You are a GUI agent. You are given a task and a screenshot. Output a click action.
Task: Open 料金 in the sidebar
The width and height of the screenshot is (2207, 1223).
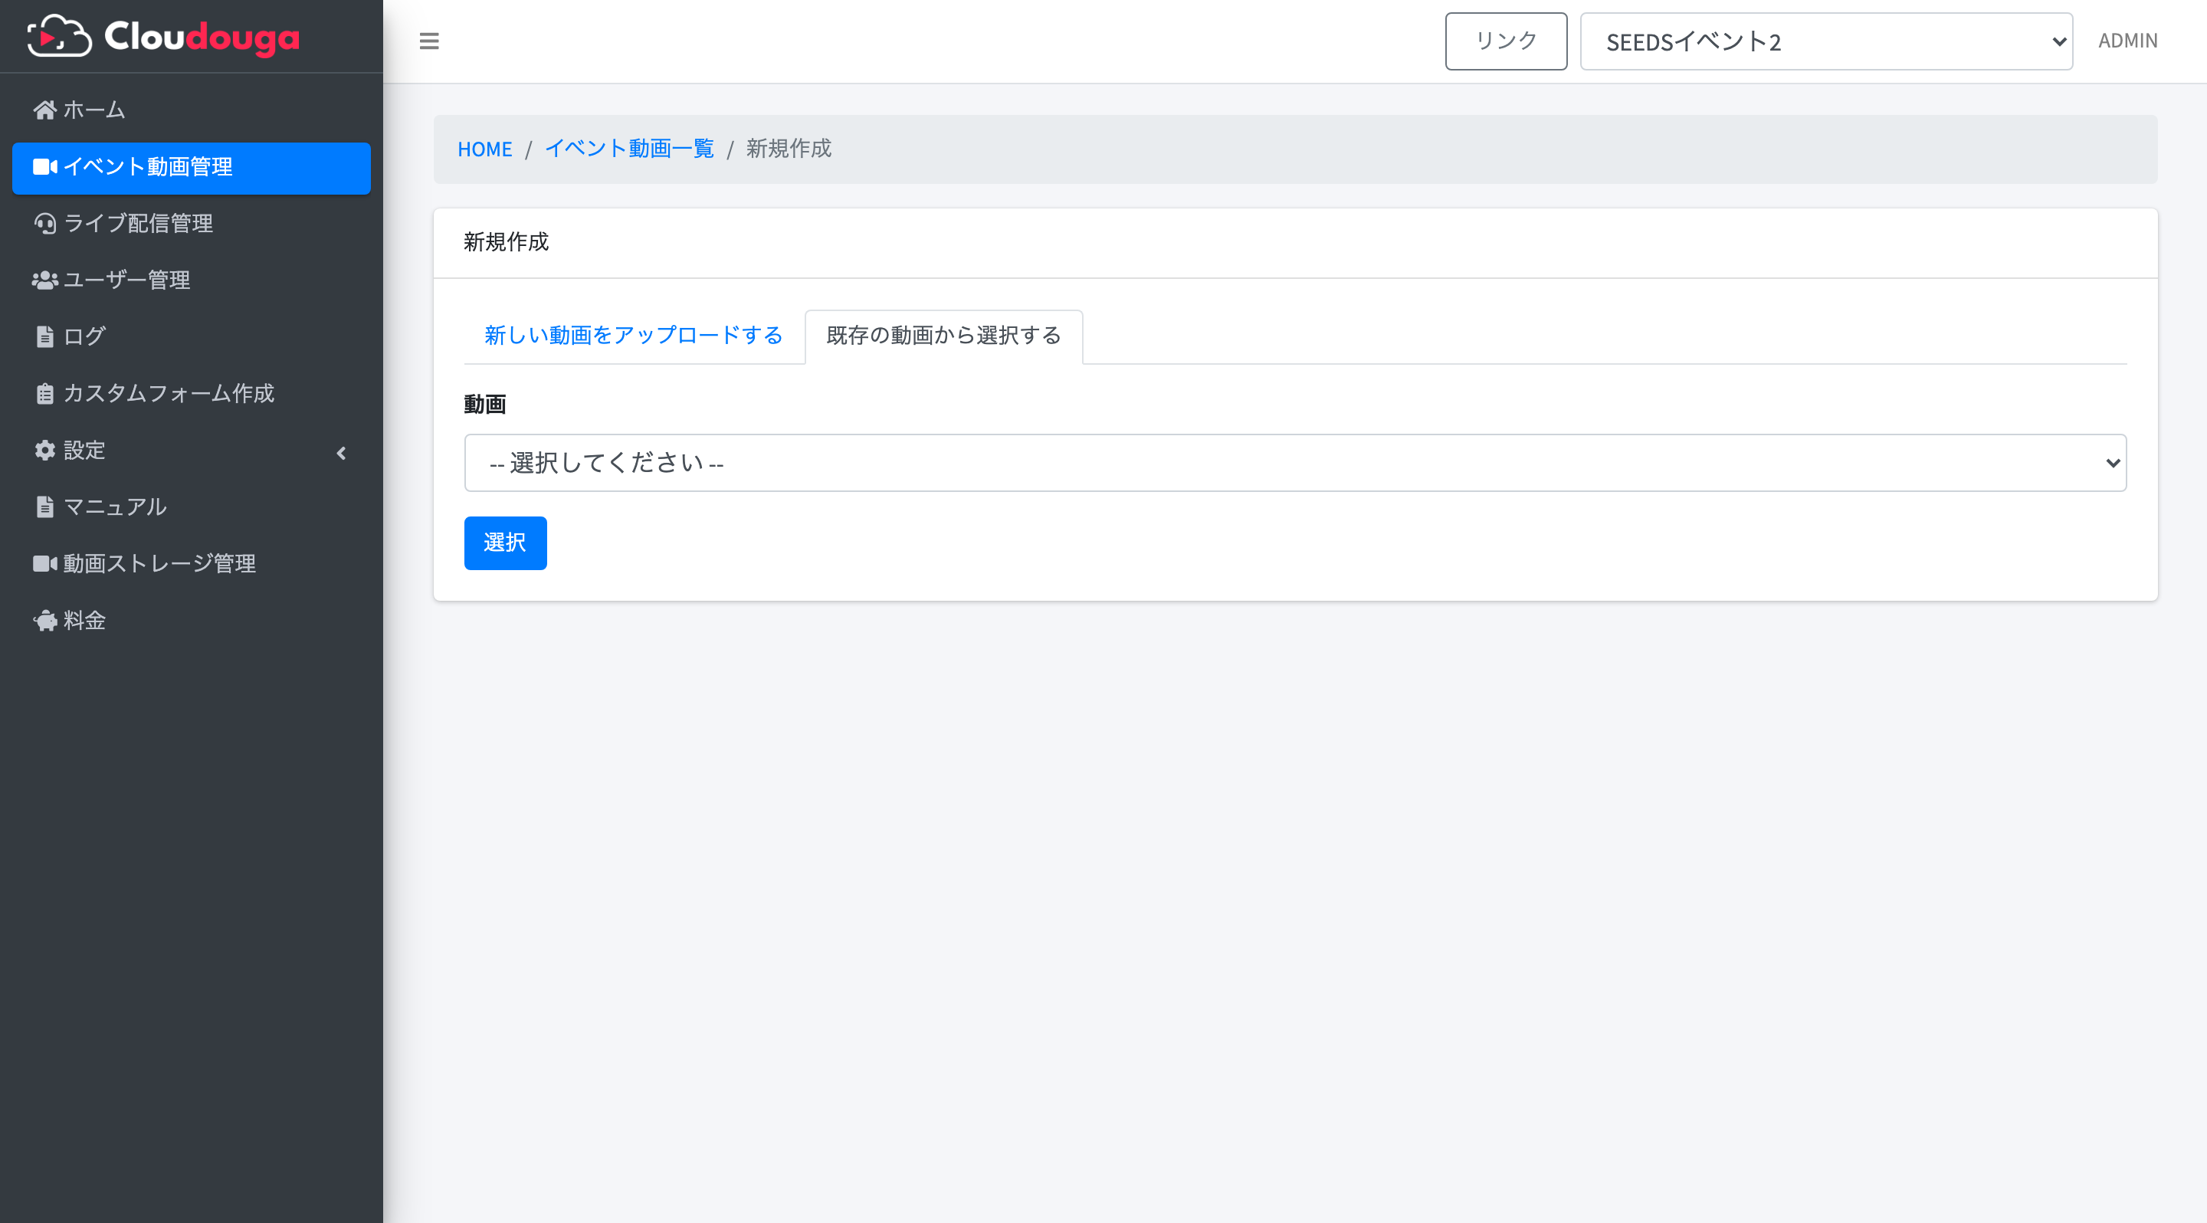[x=191, y=620]
